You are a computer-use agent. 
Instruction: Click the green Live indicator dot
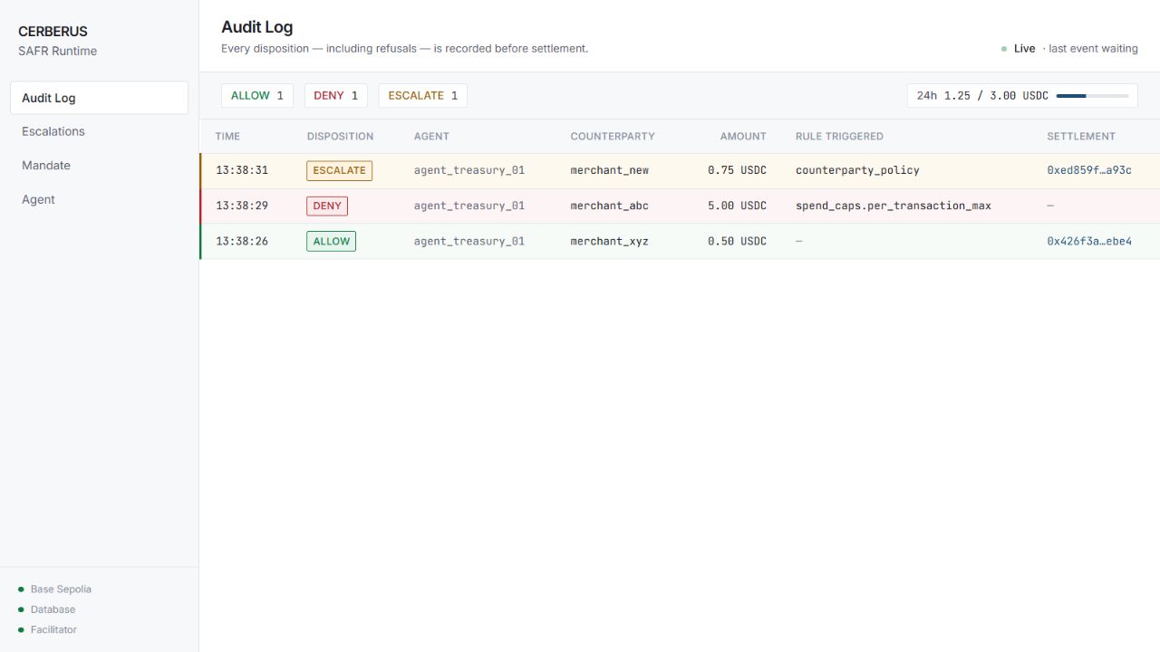pos(1004,49)
